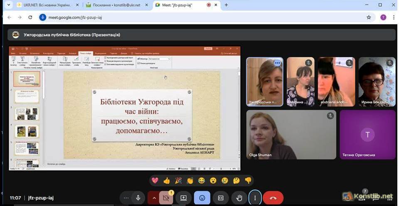Click the Ужгородська публічна бібліотека presentation banner

click(202, 35)
